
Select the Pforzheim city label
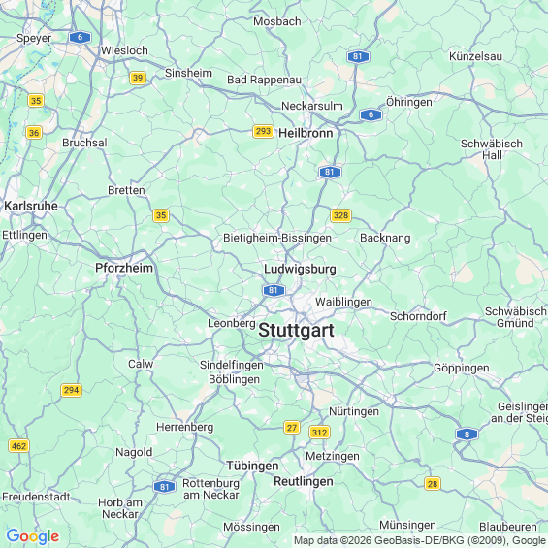124,268
